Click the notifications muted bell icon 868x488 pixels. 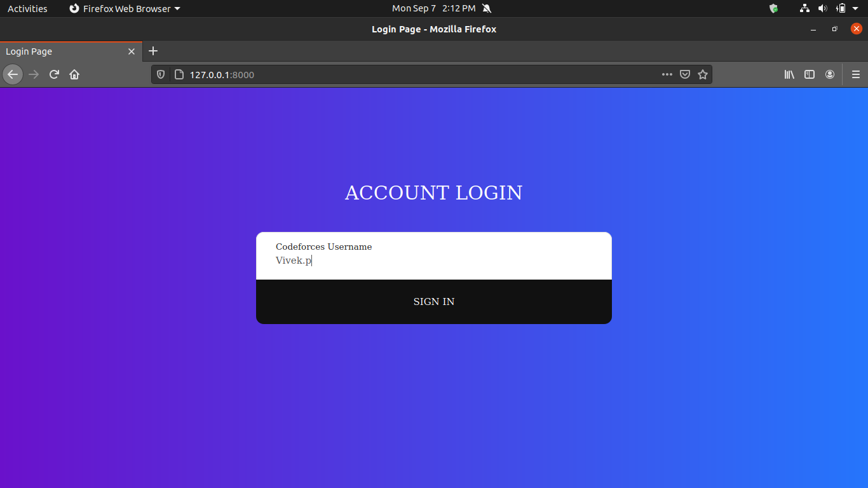coord(487,8)
